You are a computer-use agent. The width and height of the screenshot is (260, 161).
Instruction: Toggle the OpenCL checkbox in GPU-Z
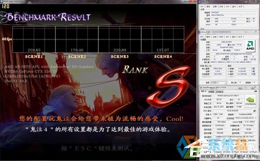point(215,152)
